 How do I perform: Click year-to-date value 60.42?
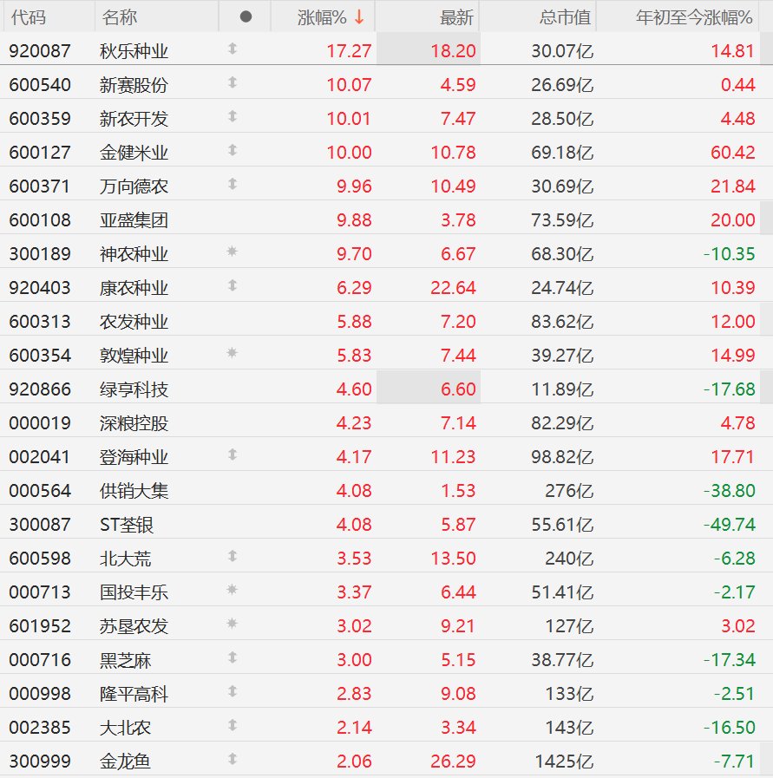pos(733,153)
